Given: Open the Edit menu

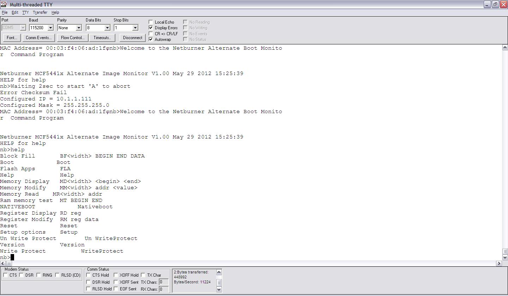Looking at the screenshot, I should (15, 12).
